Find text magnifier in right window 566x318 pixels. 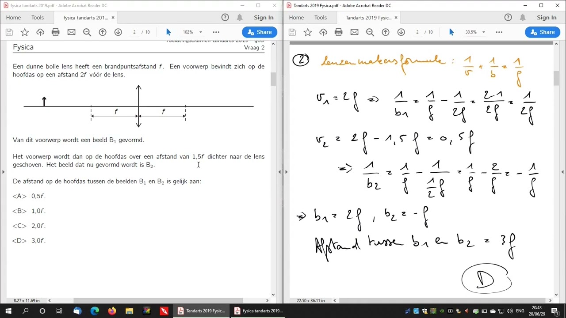pos(370,32)
